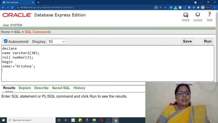Viewport: 218px width, 123px height.
Task: Open the zoom magnifier icon in address bar
Action: (x=156, y=8)
